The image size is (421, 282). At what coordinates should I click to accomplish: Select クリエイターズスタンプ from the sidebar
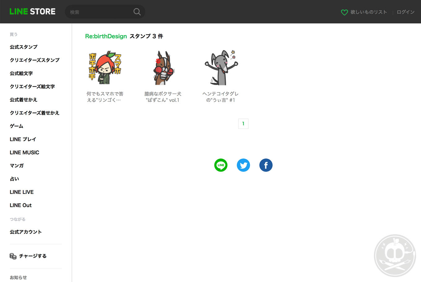tap(34, 60)
